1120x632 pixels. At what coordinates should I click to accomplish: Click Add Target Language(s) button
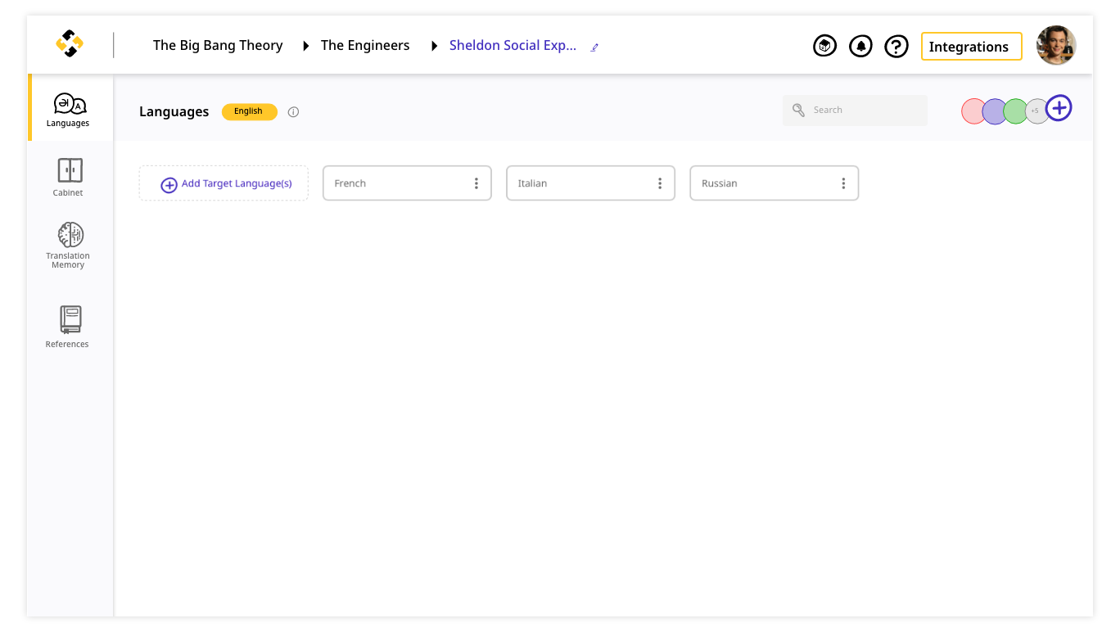(x=224, y=183)
